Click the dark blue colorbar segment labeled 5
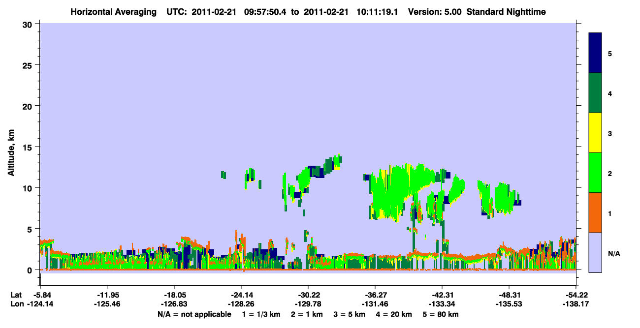 (595, 53)
